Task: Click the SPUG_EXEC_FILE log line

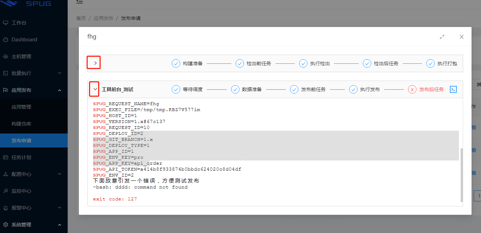Action: pos(147,110)
